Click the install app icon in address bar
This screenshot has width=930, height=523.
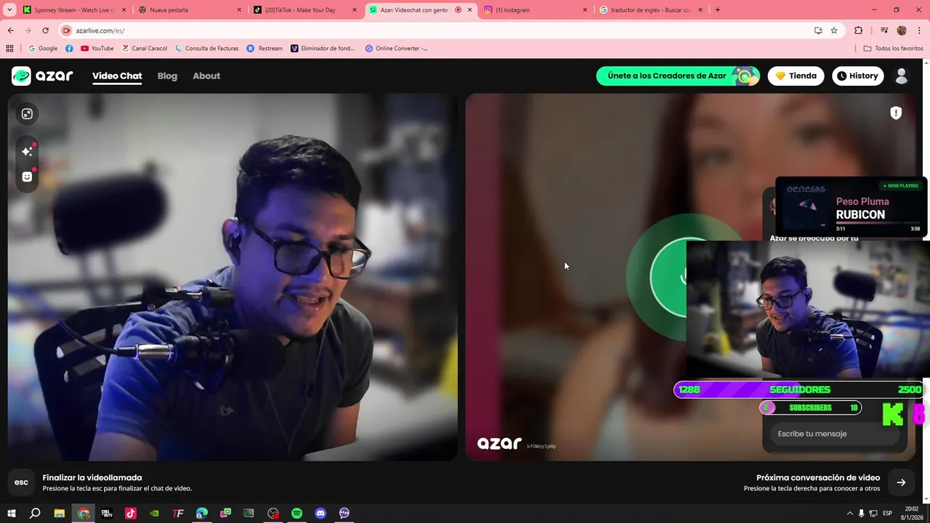click(818, 31)
